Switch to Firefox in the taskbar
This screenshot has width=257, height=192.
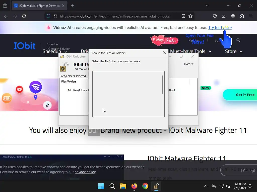(134, 186)
